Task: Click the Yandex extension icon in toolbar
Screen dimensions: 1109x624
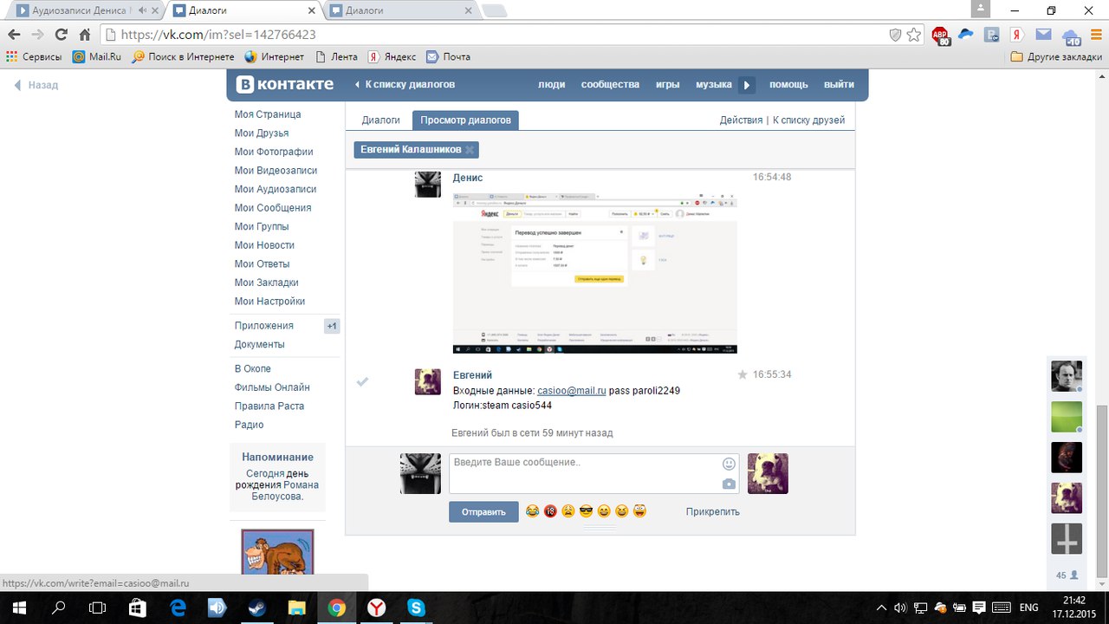Action: [x=1018, y=35]
